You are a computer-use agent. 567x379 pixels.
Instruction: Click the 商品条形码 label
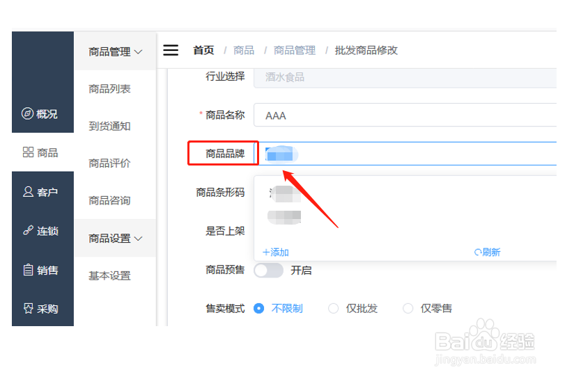(x=220, y=193)
